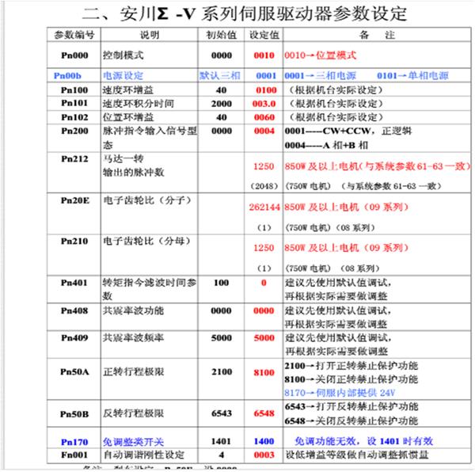Click parameter cell Pn102
Image resolution: width=475 pixels, height=472 pixels.
(x=74, y=117)
